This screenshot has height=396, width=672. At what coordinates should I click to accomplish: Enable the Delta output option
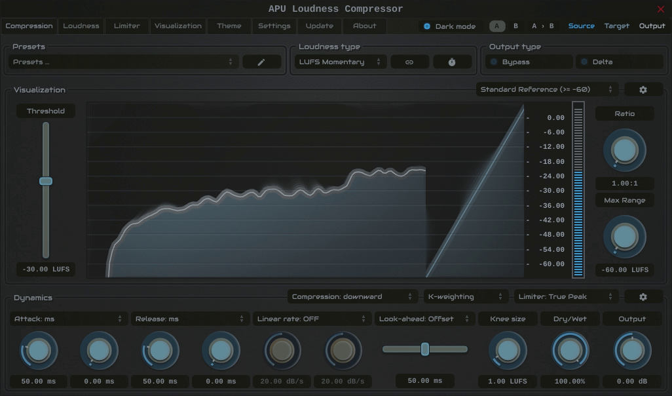620,62
